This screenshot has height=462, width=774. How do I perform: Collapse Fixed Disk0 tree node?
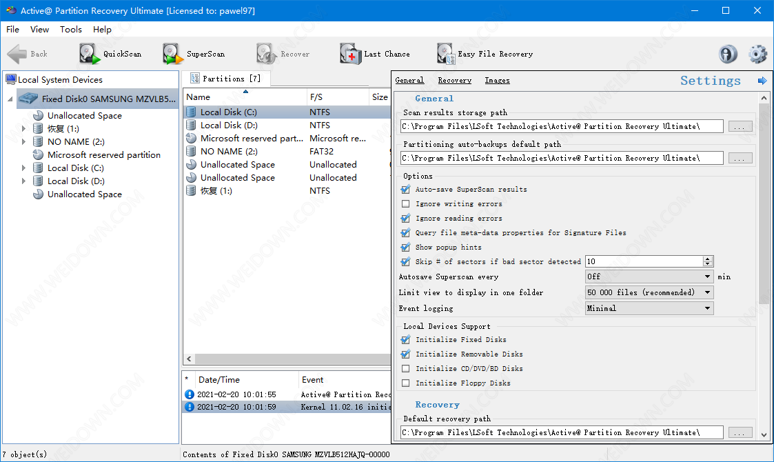[x=10, y=99]
